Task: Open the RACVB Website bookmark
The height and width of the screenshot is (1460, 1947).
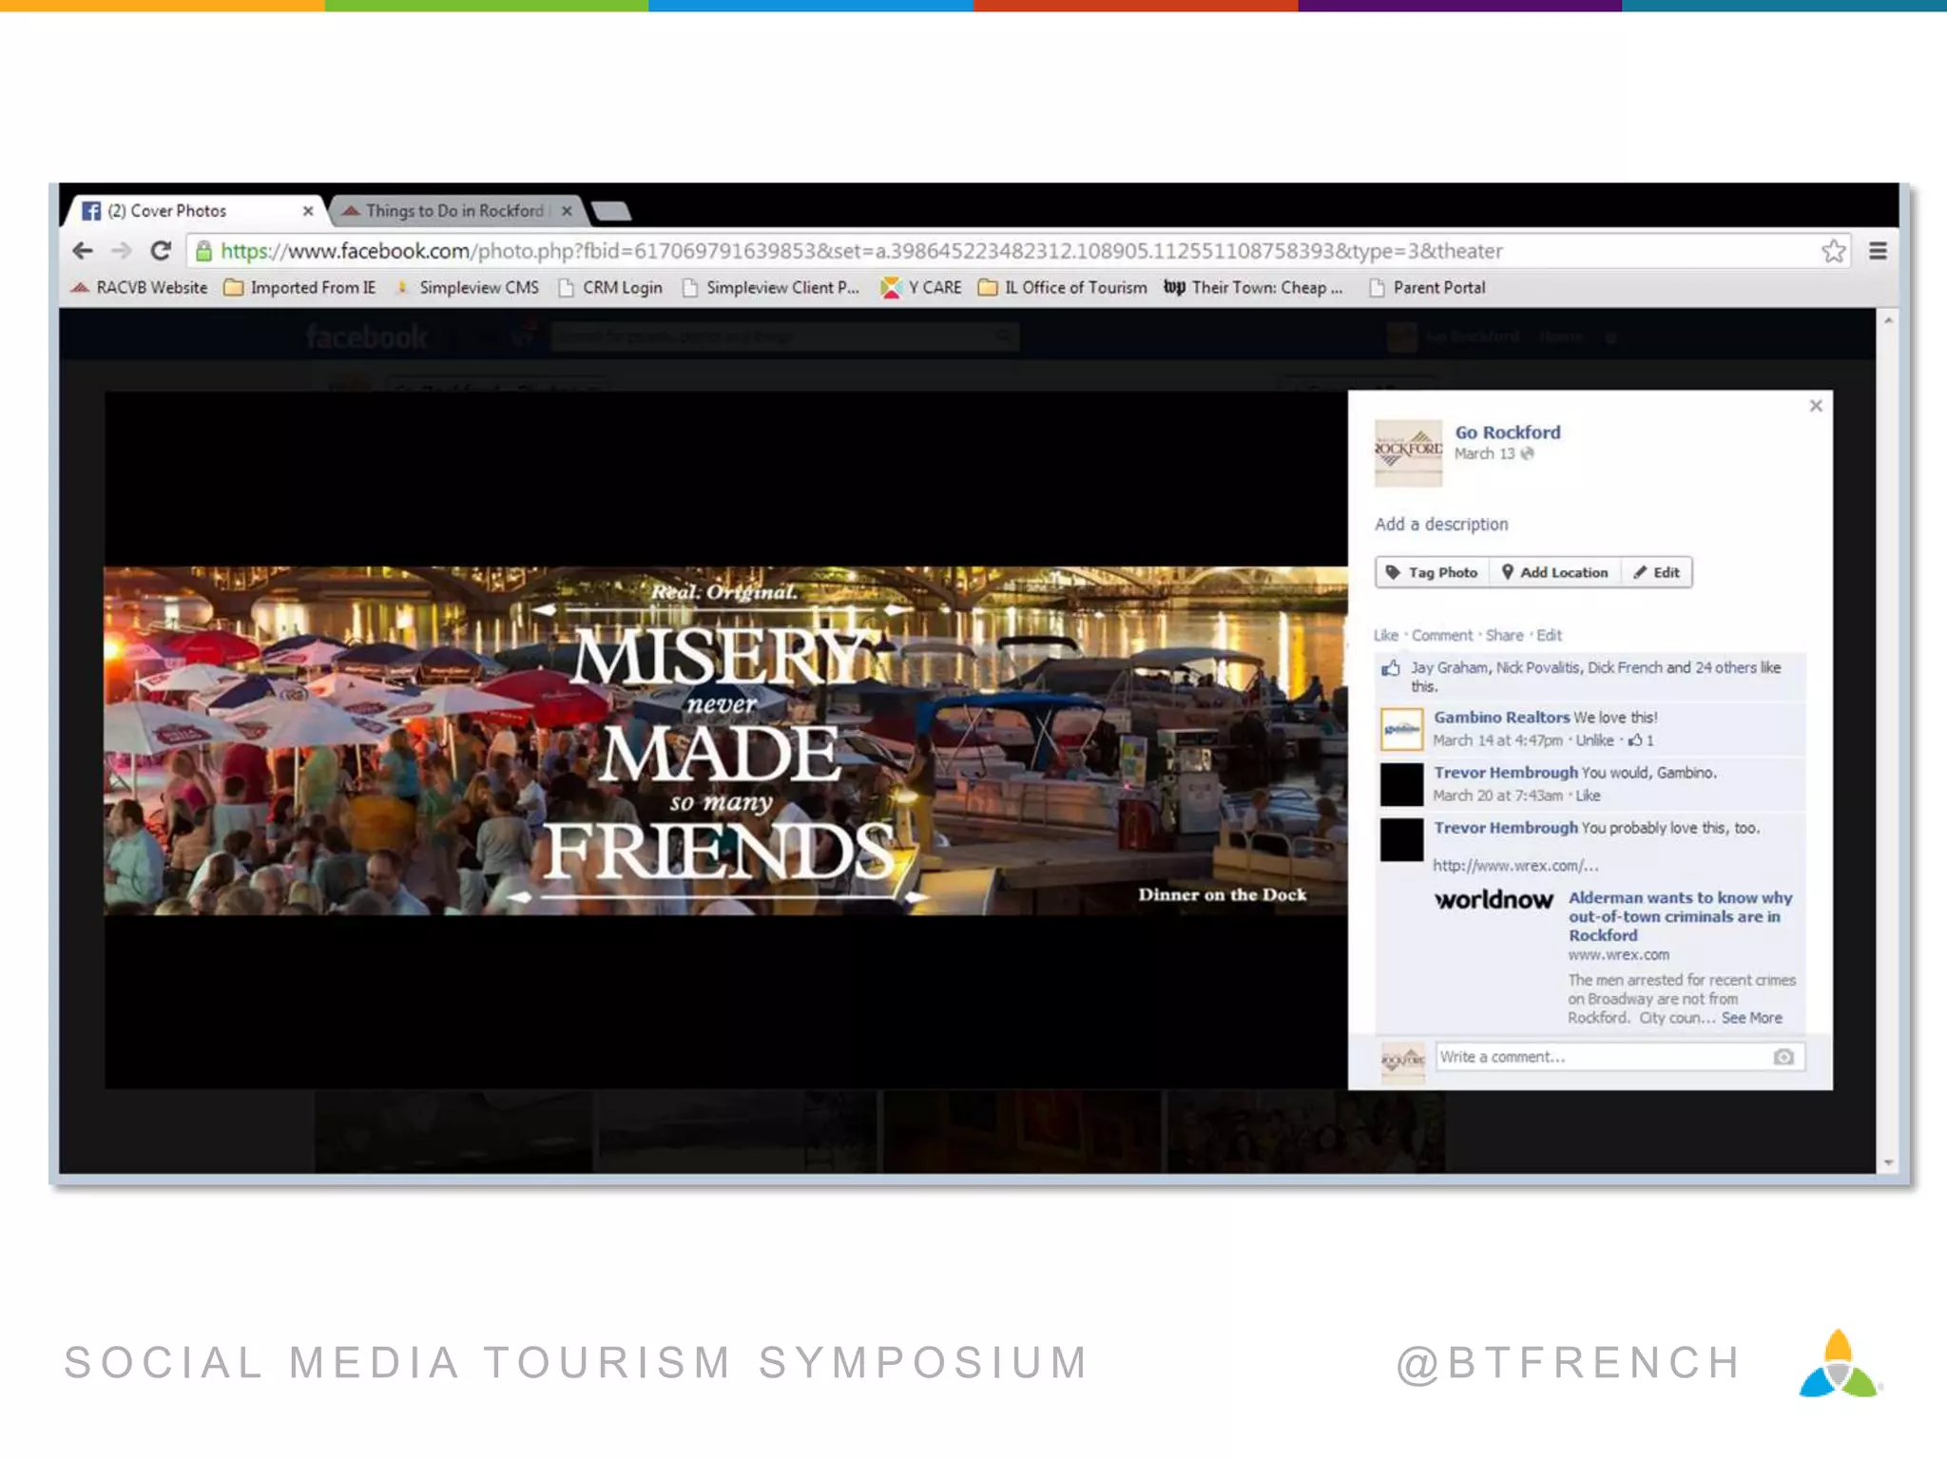Action: pyautogui.click(x=140, y=287)
